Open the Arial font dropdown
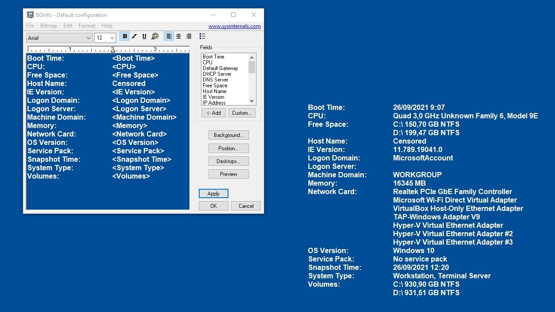This screenshot has height=312, width=555. pos(59,38)
